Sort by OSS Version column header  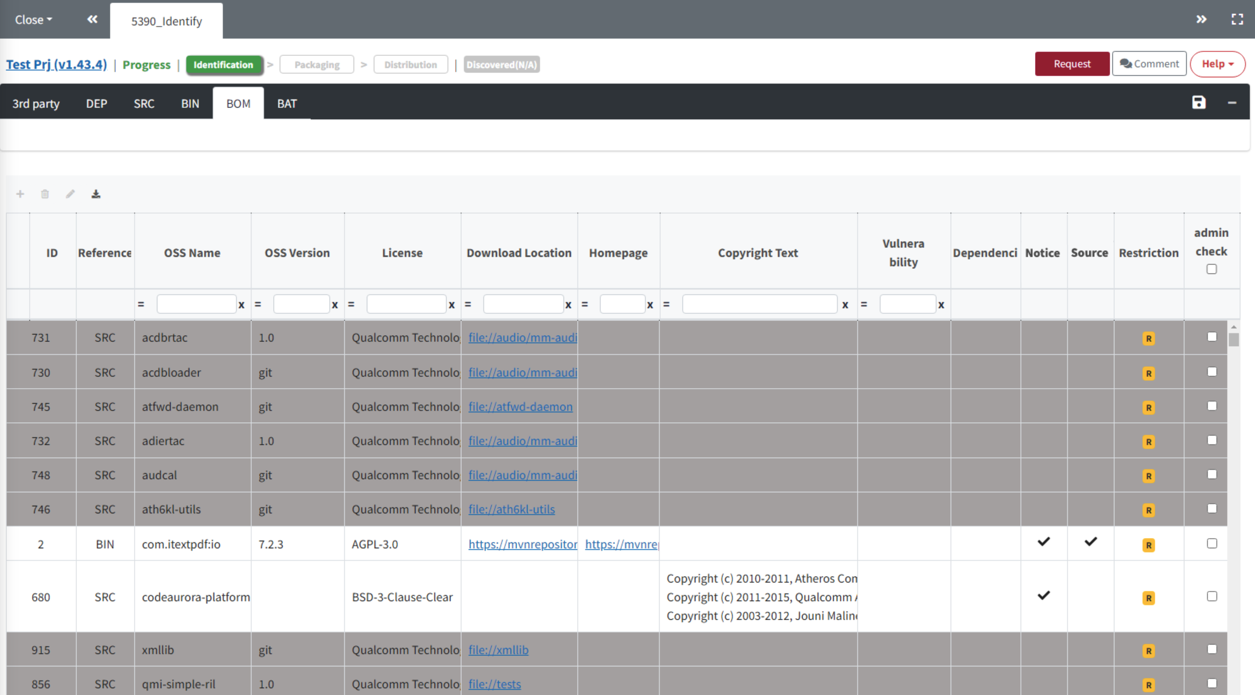coord(297,253)
